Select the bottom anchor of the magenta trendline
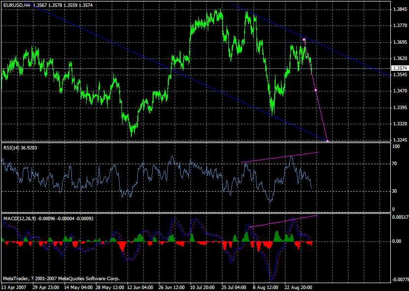 [327, 141]
